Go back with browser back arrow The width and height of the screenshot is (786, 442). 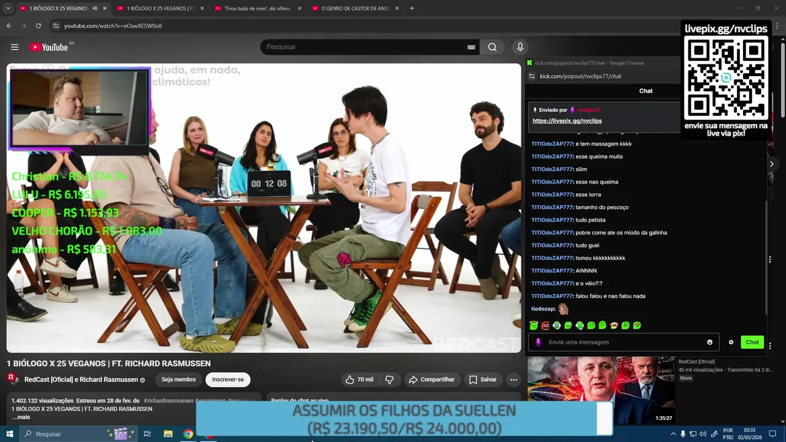coord(9,26)
